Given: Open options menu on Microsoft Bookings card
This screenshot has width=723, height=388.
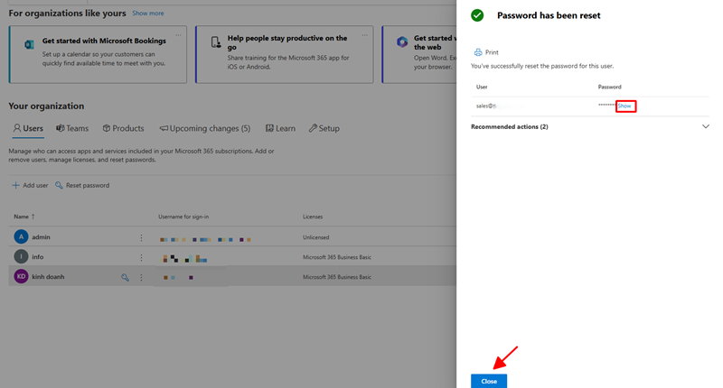Looking at the screenshot, I should [x=178, y=35].
